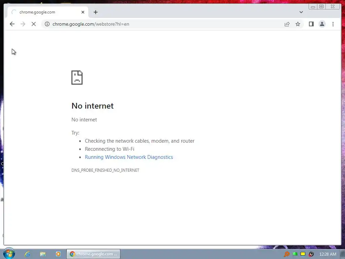Click the yellow tray icon
Screen dimensions: 345x259
click(x=303, y=254)
